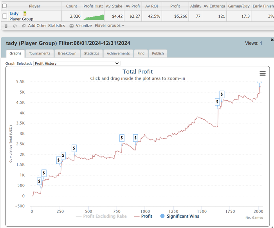This screenshot has width=274, height=228.
Task: Open the Achievements tab
Action: click(118, 54)
